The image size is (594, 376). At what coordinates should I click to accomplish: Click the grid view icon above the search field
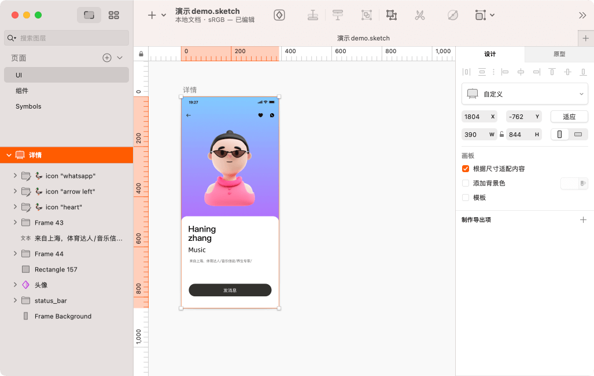click(114, 15)
